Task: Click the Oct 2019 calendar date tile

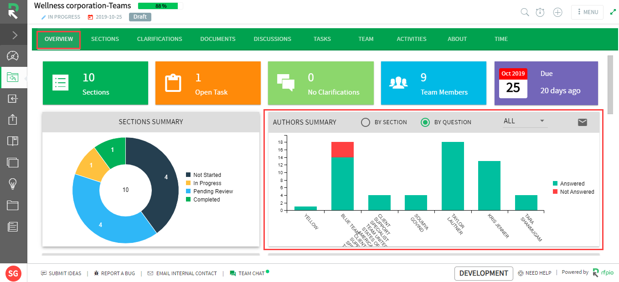Action: click(x=513, y=83)
